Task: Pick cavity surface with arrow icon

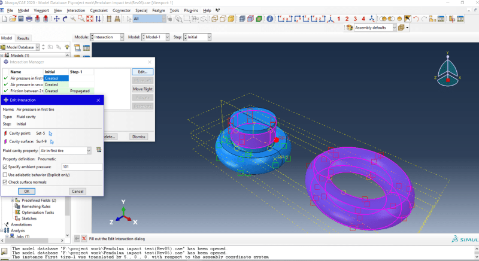Action: (52, 142)
